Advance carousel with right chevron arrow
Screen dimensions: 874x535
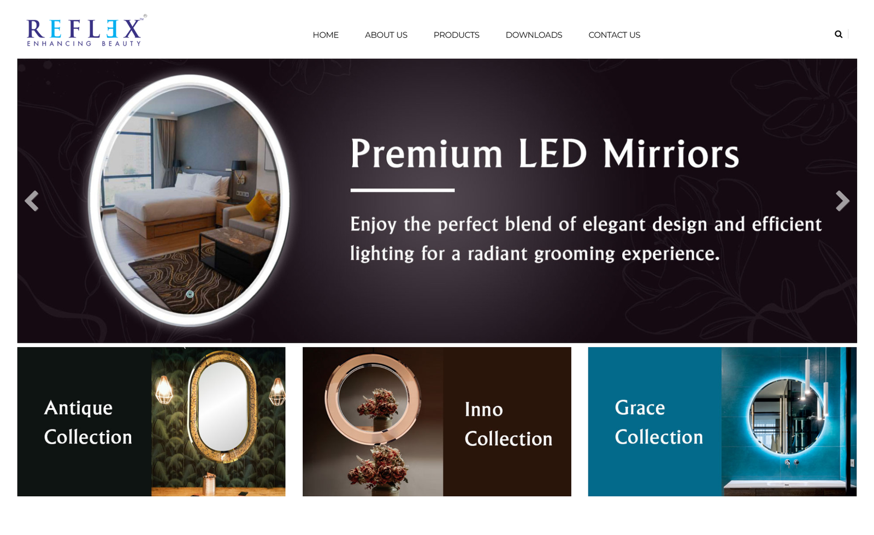(842, 201)
